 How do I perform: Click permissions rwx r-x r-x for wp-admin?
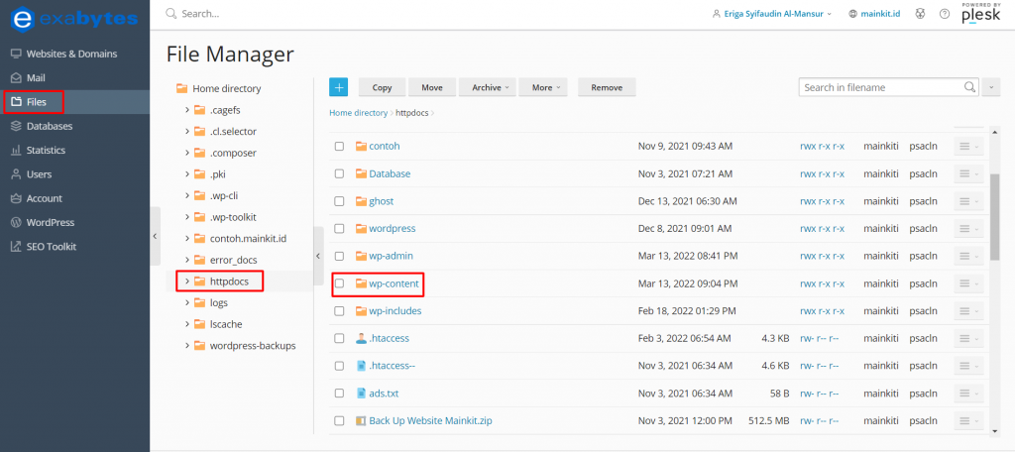click(x=822, y=256)
